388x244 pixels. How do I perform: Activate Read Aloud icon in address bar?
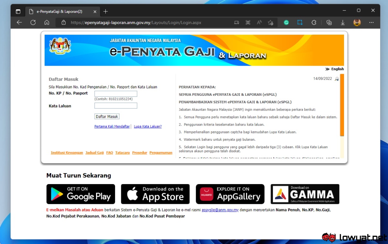[259, 23]
